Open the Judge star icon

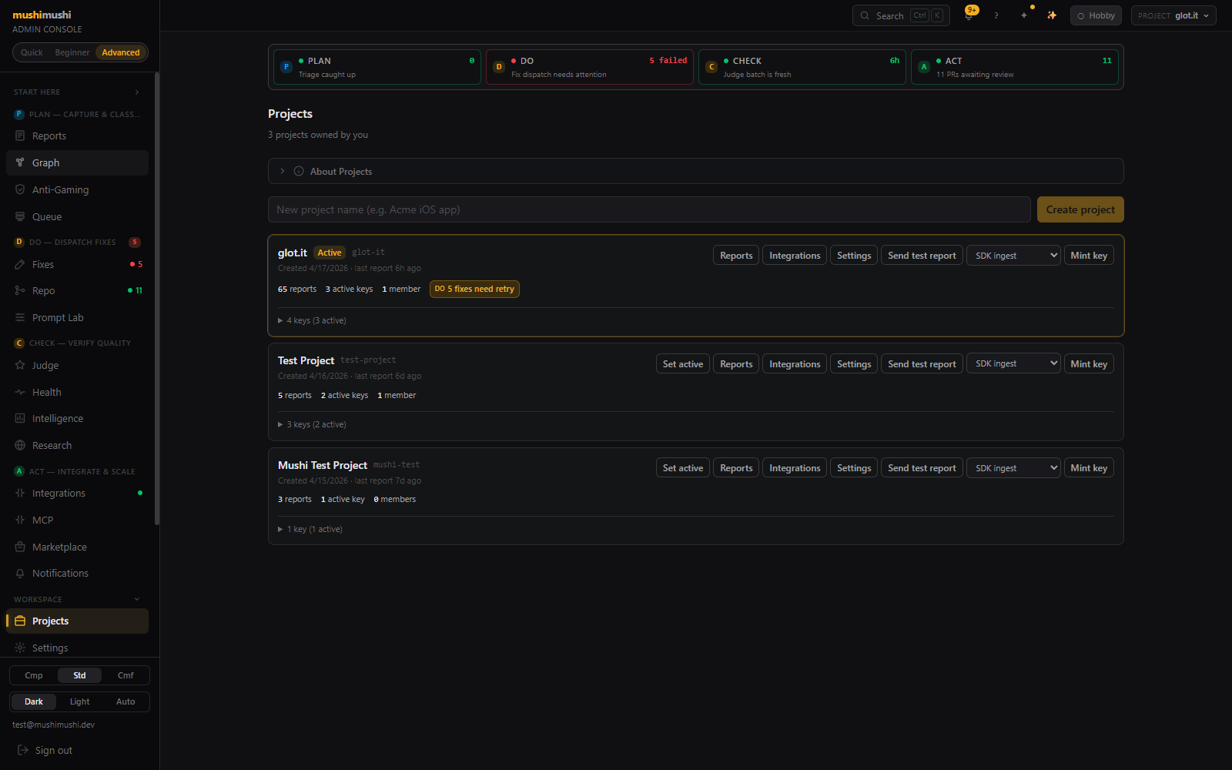point(20,365)
